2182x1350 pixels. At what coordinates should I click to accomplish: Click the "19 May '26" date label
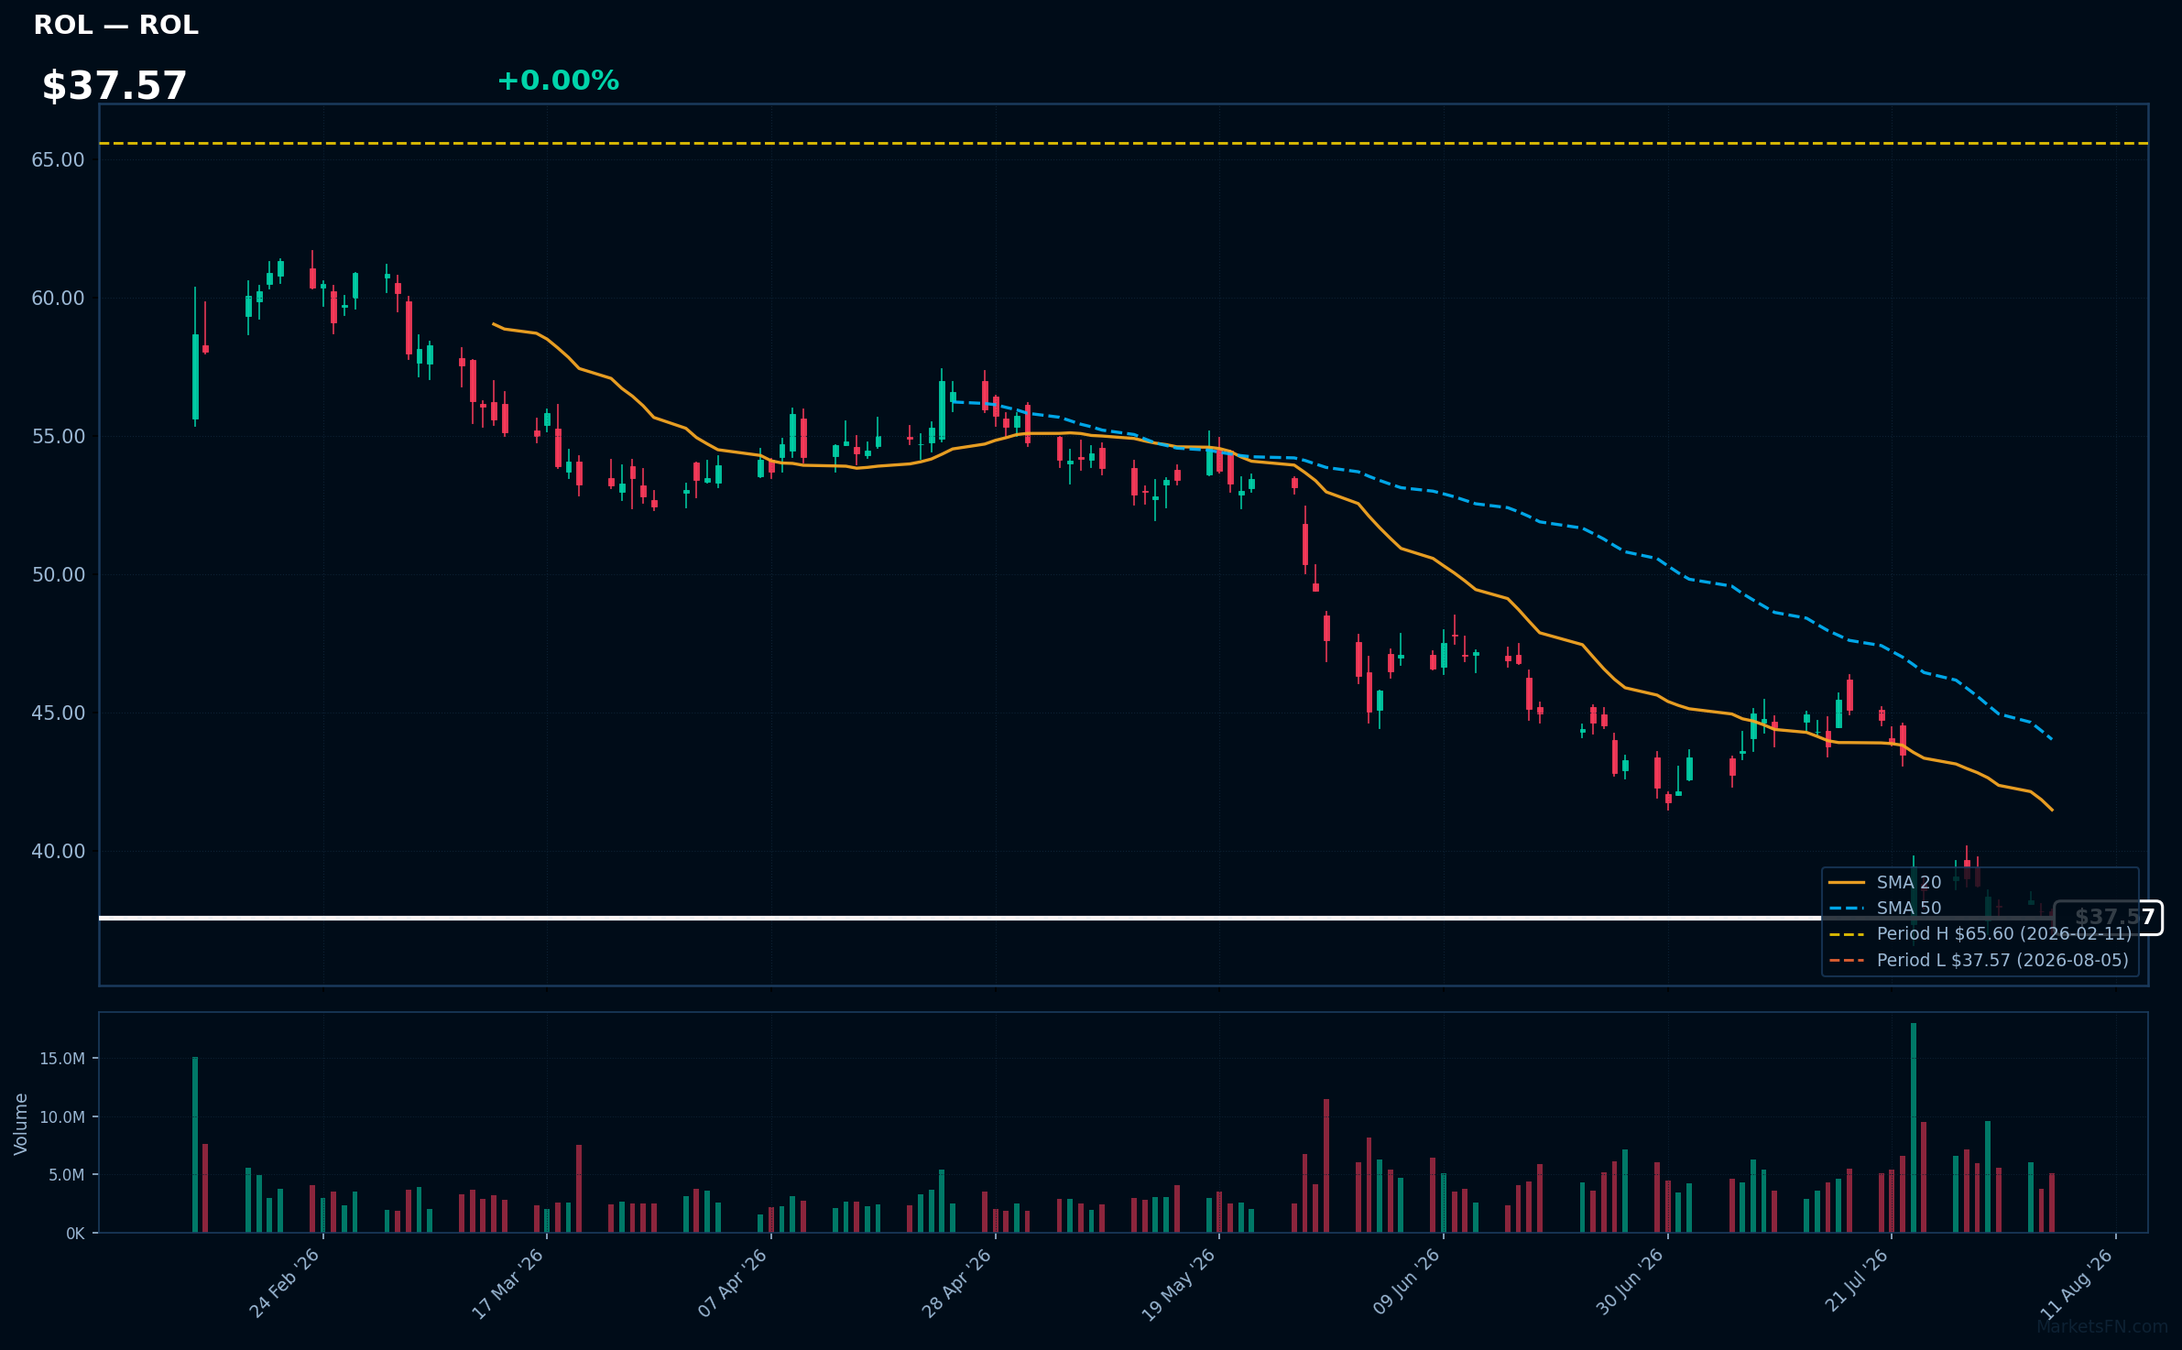click(x=1179, y=1284)
